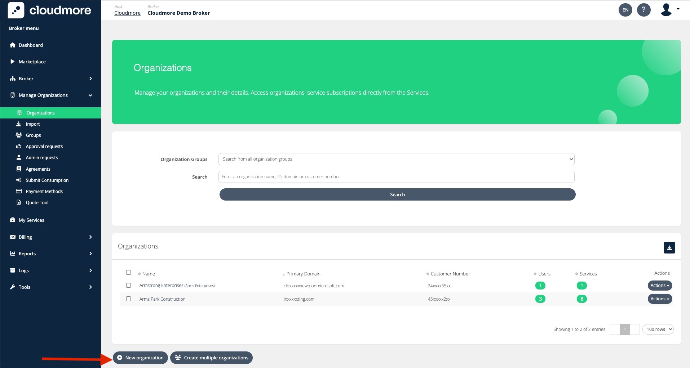Click the Users count badge for Arms Park Construction
The width and height of the screenshot is (690, 368).
pos(540,299)
